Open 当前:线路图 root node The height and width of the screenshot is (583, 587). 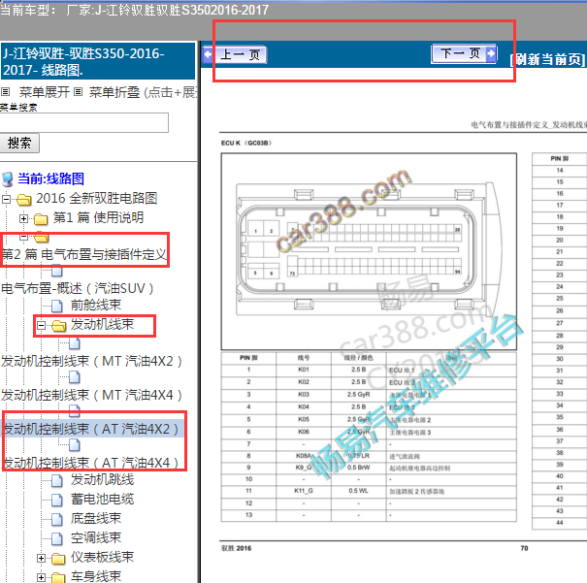tap(50, 178)
